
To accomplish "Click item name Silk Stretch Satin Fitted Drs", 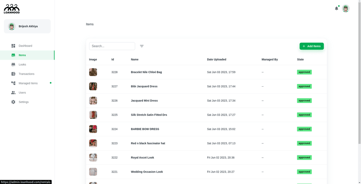I will [x=149, y=115].
